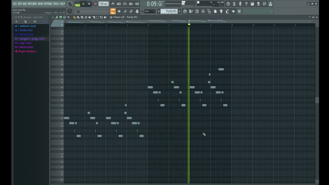This screenshot has width=329, height=185.
Task: Toggle the auto-scrolling arrow icon
Action: (x=119, y=11)
